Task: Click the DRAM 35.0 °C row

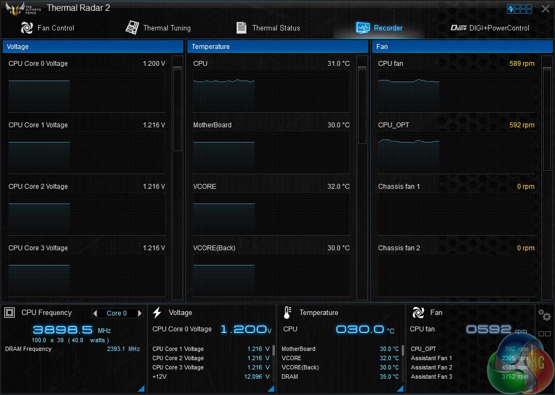Action: point(340,377)
